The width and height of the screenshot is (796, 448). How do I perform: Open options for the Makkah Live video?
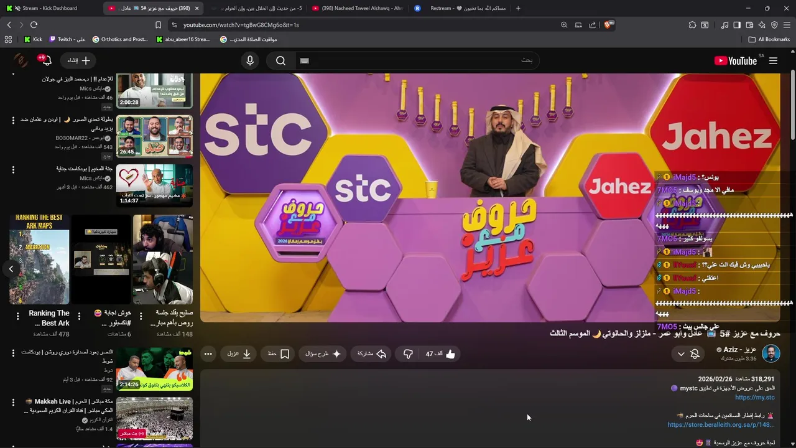point(13,403)
